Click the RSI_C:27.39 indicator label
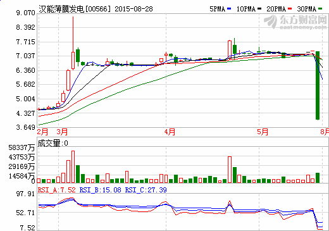 coord(146,190)
